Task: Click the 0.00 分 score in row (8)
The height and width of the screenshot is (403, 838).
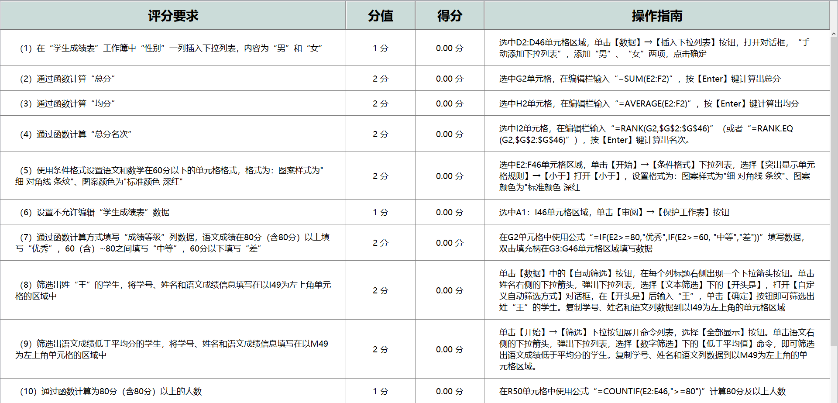Action: (x=450, y=290)
